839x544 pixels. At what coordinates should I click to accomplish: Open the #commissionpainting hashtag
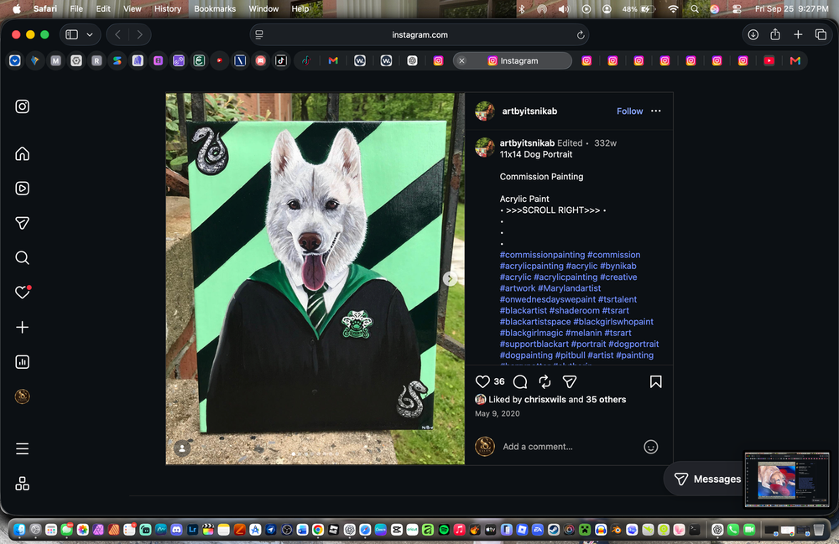tap(542, 255)
